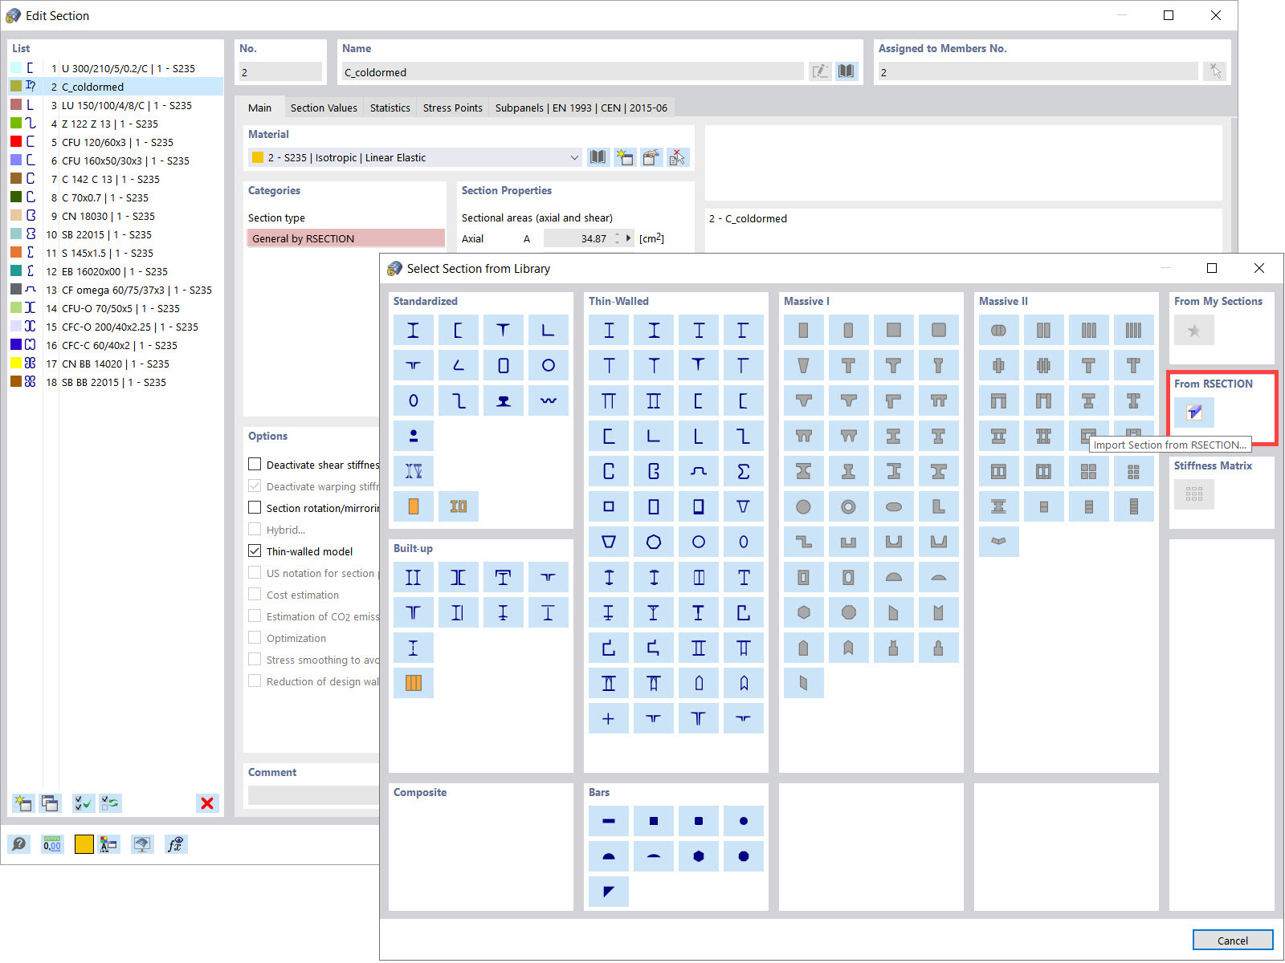Create a new section via the new-entry icon
The width and height of the screenshot is (1285, 963).
22,803
